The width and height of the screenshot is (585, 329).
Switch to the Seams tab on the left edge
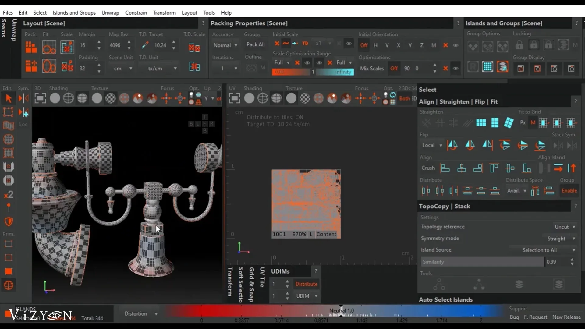point(4,27)
